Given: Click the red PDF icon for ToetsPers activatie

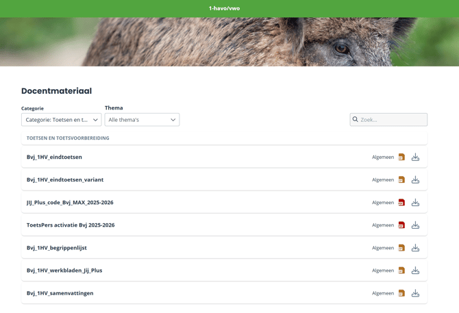Looking at the screenshot, I should (401, 225).
